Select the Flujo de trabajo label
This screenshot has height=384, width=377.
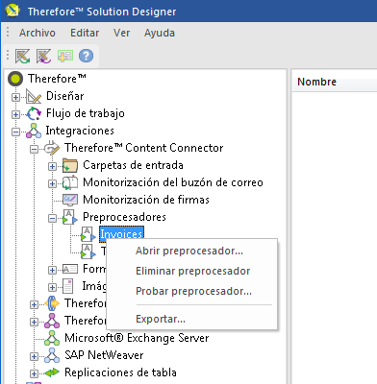click(86, 113)
